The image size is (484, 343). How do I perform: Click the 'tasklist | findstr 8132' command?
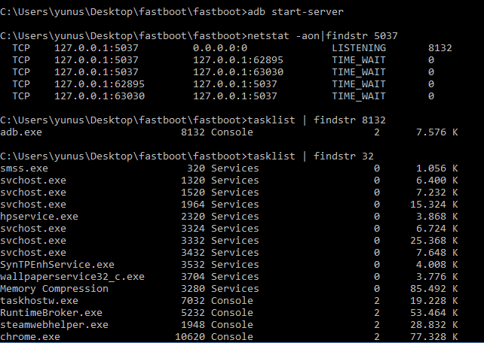[x=317, y=120]
